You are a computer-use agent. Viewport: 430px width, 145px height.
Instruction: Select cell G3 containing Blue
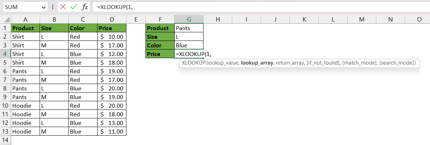pyautogui.click(x=189, y=45)
